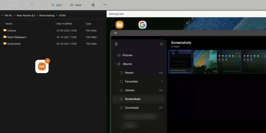Click the Delete trash icon in toolbar

[43, 5]
